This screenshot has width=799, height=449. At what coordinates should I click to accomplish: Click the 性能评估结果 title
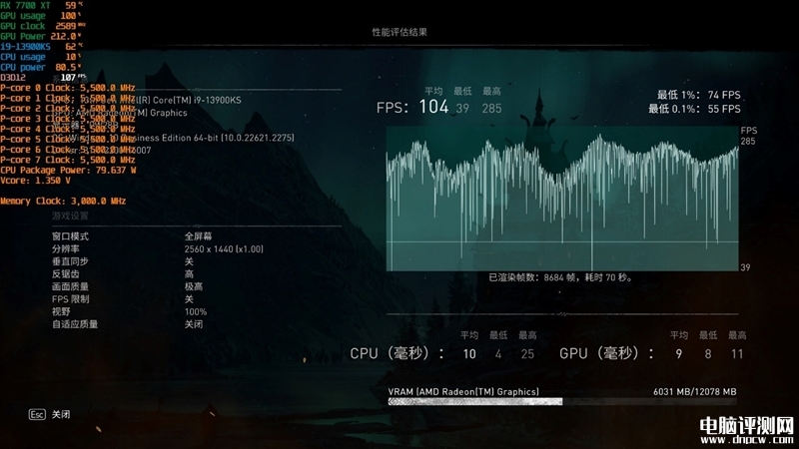[x=399, y=32]
